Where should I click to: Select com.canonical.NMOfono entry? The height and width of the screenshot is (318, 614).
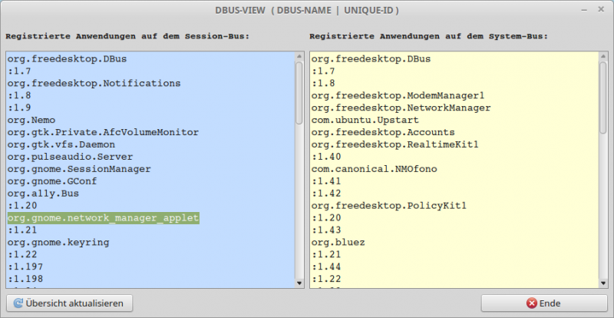tap(373, 169)
